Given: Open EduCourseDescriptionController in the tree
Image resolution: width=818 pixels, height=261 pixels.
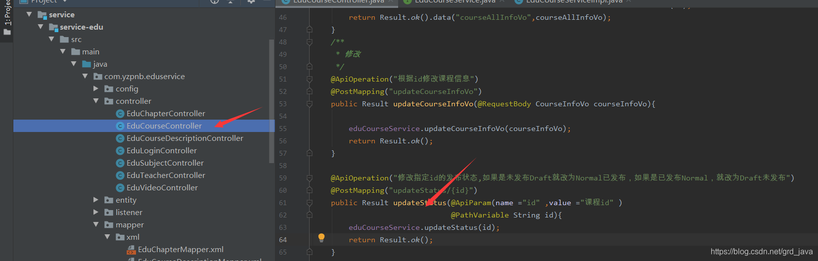Looking at the screenshot, I should (x=185, y=138).
